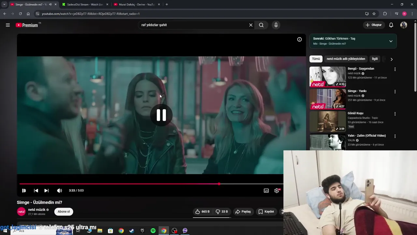The width and height of the screenshot is (417, 235).
Task: Open YouTube notifications bell
Action: (391, 25)
